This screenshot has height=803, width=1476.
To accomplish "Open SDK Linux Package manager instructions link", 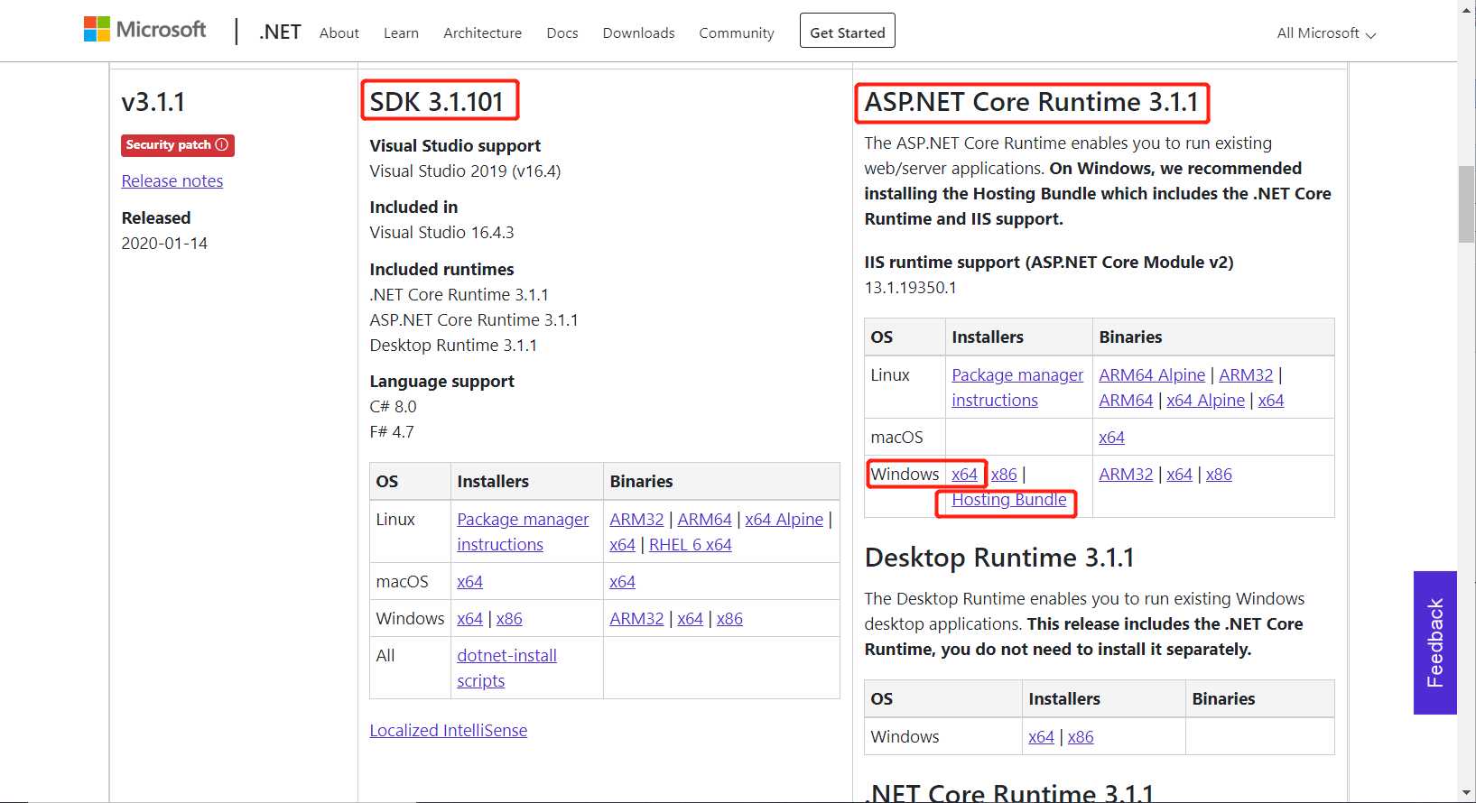I will click(523, 531).
